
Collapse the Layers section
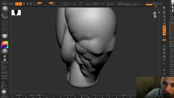coord(172,22)
